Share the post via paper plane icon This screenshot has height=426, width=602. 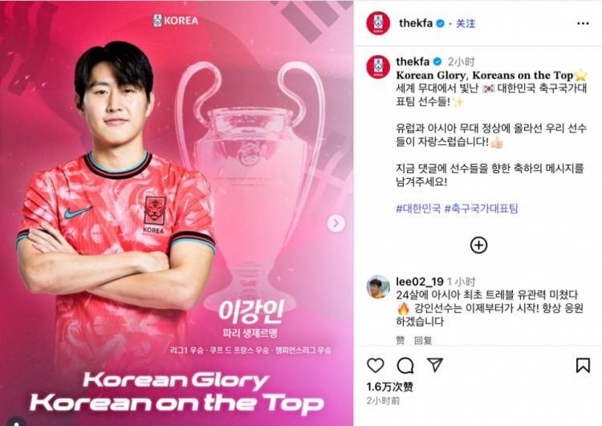click(x=435, y=364)
